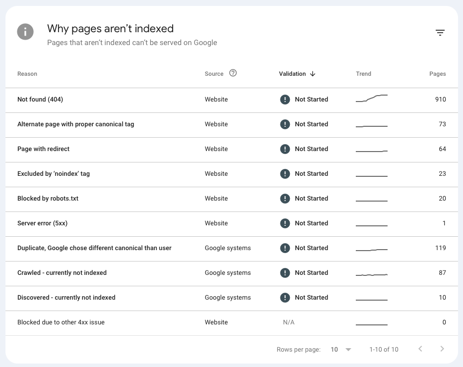This screenshot has width=463, height=367.
Task: Click the 64 pages count
Action: point(442,149)
